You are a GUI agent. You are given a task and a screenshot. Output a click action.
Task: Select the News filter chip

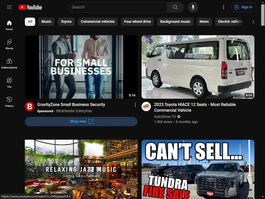[x=204, y=22]
